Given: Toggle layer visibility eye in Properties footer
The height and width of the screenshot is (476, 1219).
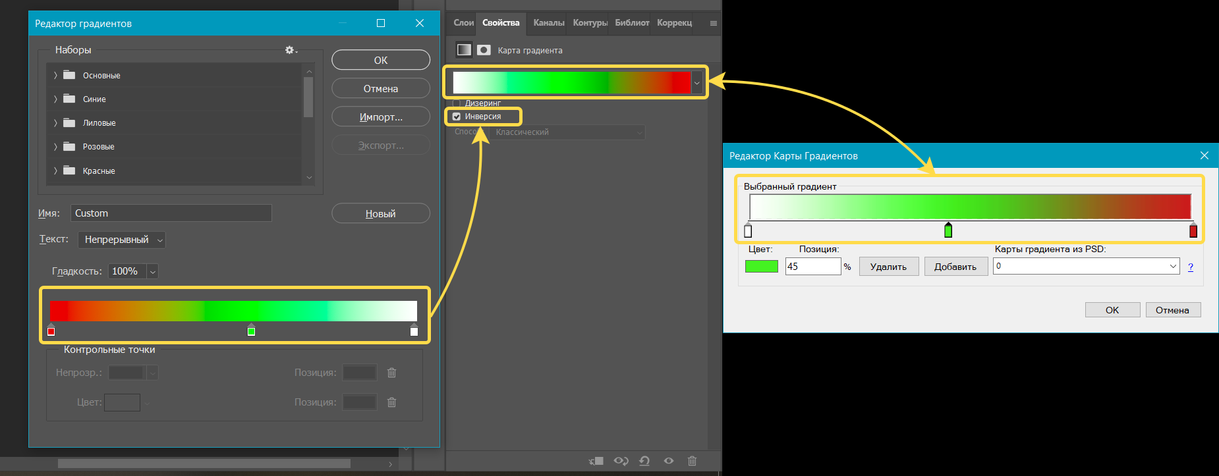Looking at the screenshot, I should pyautogui.click(x=668, y=461).
